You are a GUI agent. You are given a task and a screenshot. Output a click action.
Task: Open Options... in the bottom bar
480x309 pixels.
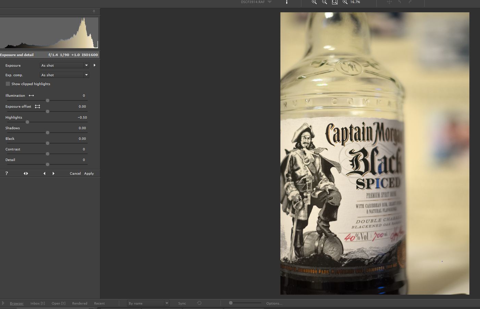coord(274,303)
